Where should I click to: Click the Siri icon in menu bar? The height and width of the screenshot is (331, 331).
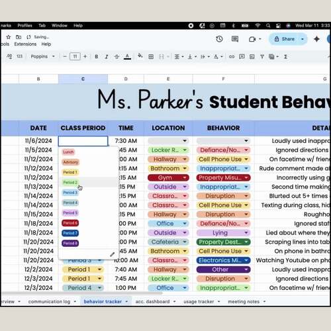(288, 26)
